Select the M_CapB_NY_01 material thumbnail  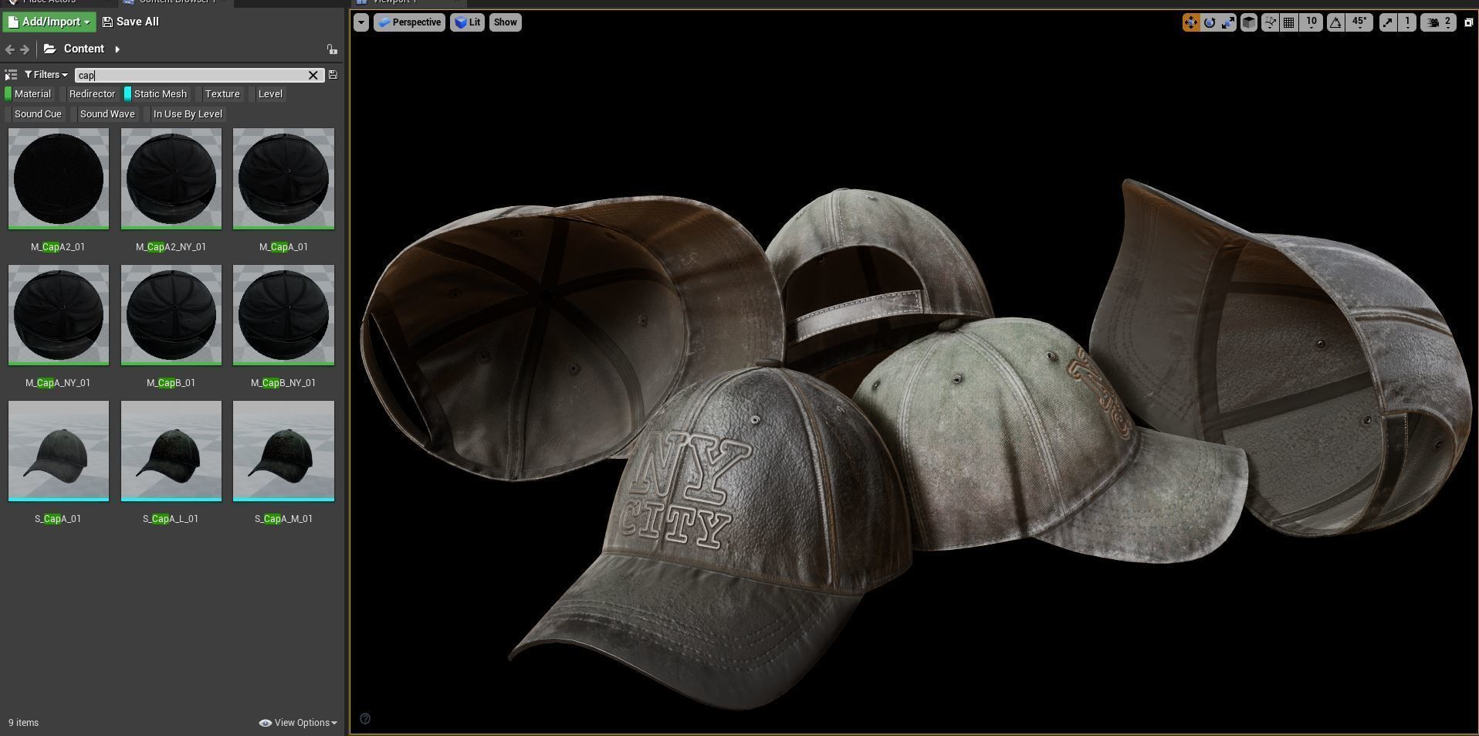pos(283,315)
